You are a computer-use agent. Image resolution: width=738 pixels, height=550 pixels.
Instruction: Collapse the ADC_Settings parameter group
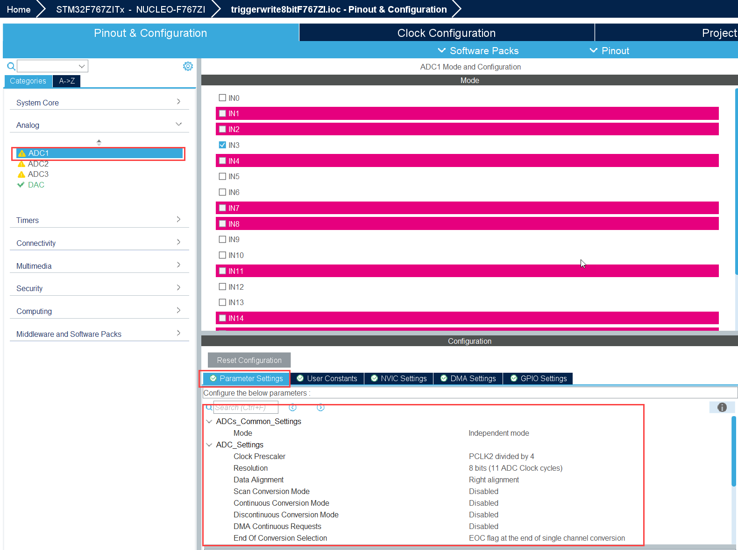[x=209, y=445]
